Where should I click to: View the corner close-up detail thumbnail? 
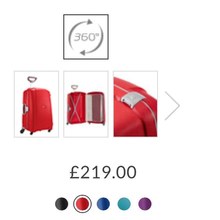click(135, 104)
